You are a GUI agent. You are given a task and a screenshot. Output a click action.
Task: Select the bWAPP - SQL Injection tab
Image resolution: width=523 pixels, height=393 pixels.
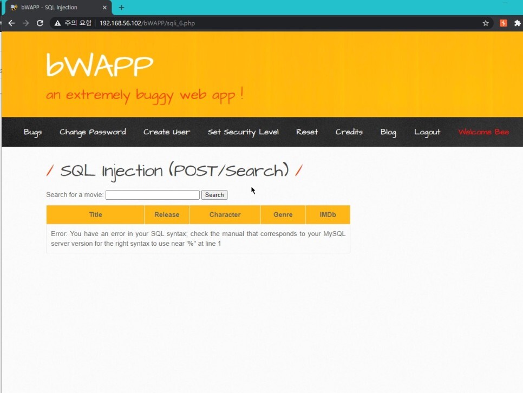tap(58, 8)
